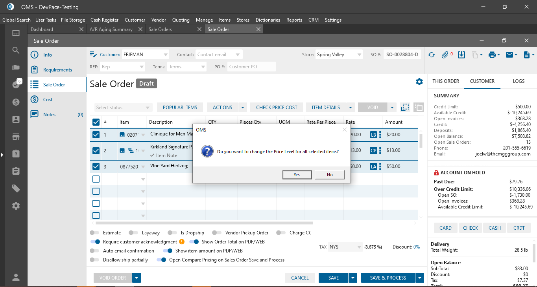The image size is (537, 287).
Task: Expand the SAVE button dropdown arrow
Action: click(x=352, y=278)
